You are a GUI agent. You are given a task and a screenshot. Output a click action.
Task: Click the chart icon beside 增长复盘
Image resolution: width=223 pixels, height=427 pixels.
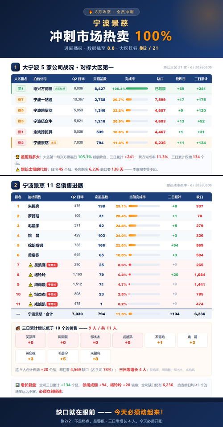(17, 385)
